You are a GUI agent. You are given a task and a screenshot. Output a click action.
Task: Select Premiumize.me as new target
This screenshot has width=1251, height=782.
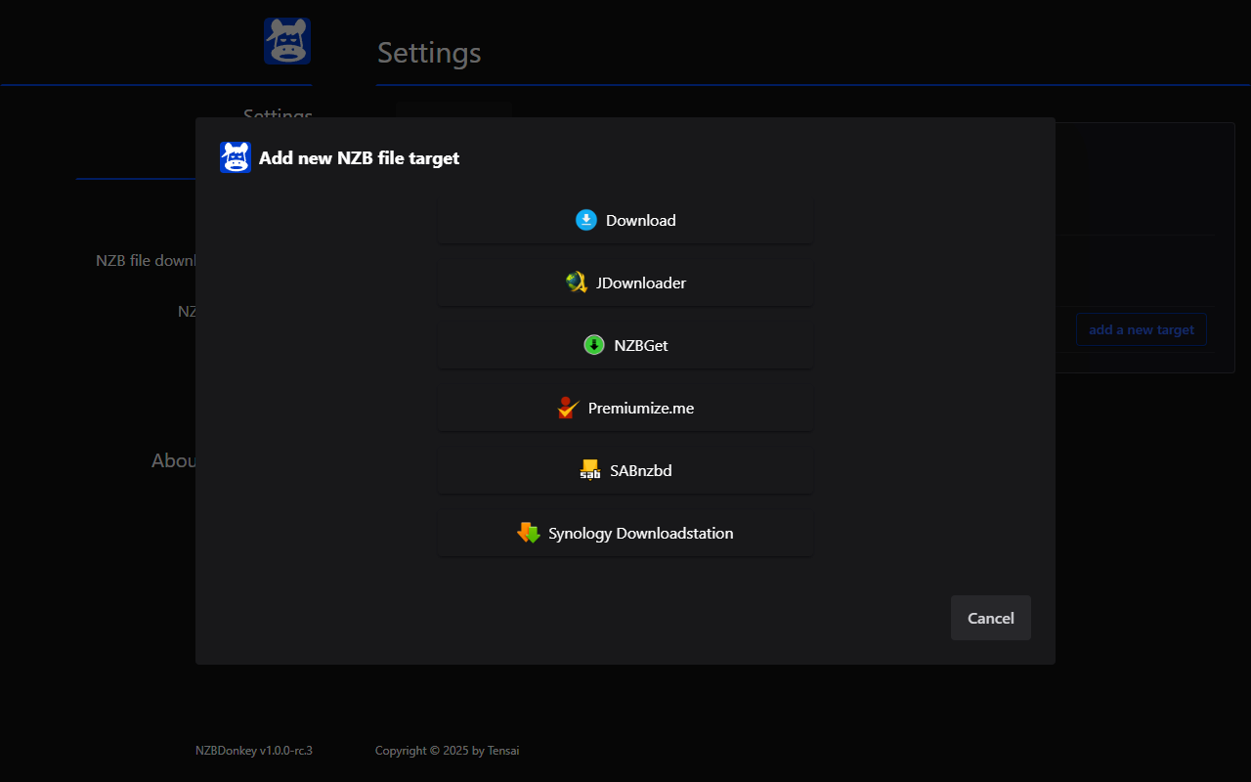(x=641, y=408)
